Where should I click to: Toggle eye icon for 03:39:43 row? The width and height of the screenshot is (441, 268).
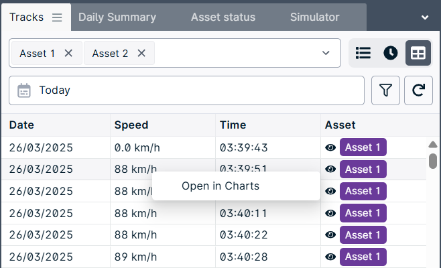(x=330, y=147)
